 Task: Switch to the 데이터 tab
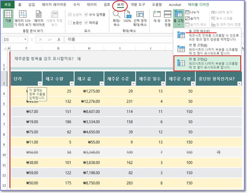coord(92,5)
